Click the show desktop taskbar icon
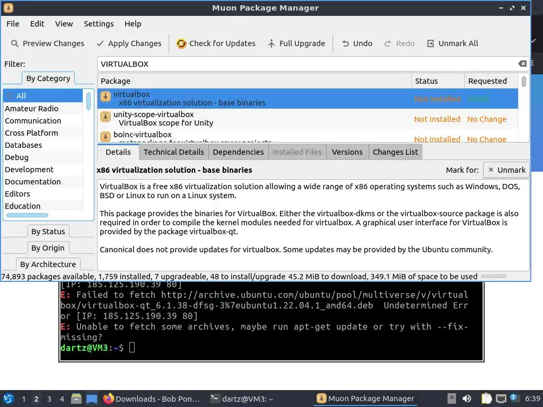The width and height of the screenshot is (543, 407). coord(92,399)
